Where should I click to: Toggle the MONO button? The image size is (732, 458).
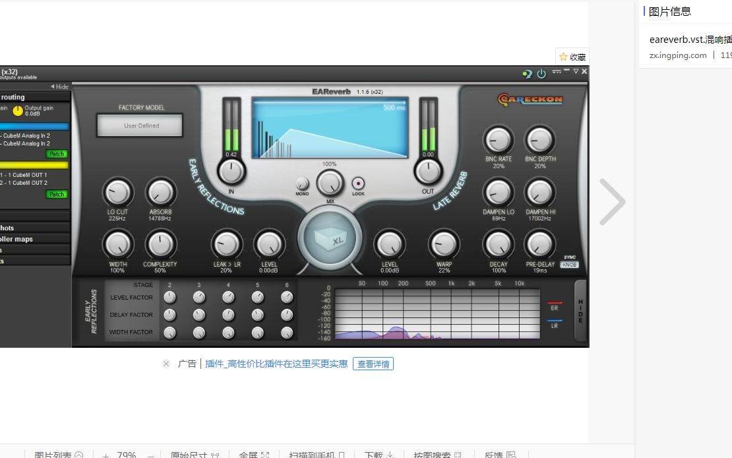302,183
